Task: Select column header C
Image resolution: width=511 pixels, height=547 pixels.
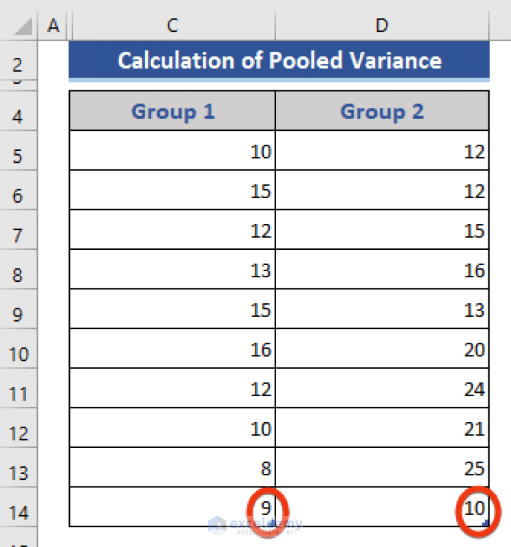Action: tap(172, 25)
